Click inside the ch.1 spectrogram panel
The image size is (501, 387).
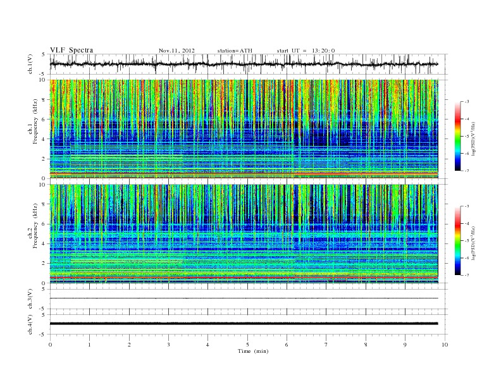click(x=244, y=129)
